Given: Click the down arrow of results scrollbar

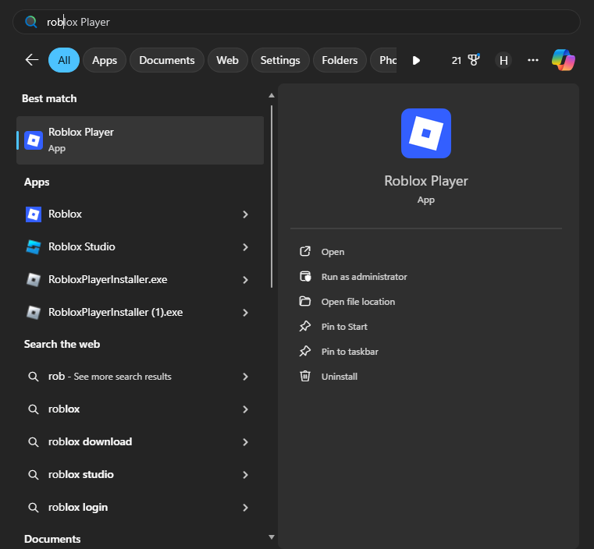Looking at the screenshot, I should pos(271,537).
